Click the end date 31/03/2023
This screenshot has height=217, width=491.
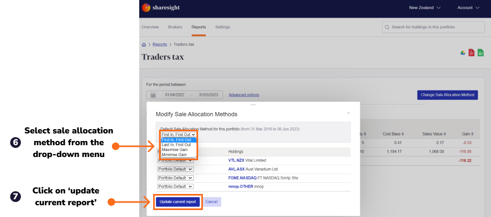click(x=208, y=95)
